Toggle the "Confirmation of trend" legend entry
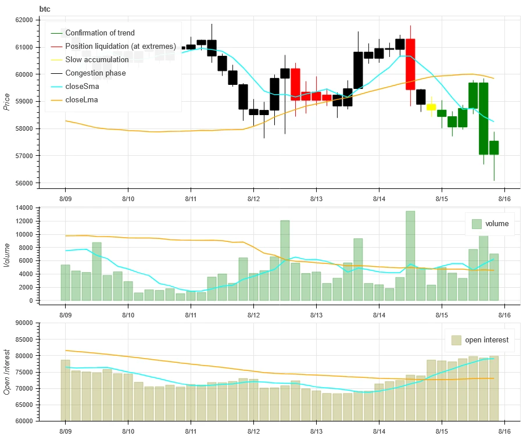The image size is (523, 436). point(99,33)
